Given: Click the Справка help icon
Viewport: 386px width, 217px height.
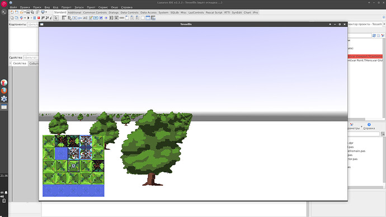Looking at the screenshot, I should (x=369, y=125).
